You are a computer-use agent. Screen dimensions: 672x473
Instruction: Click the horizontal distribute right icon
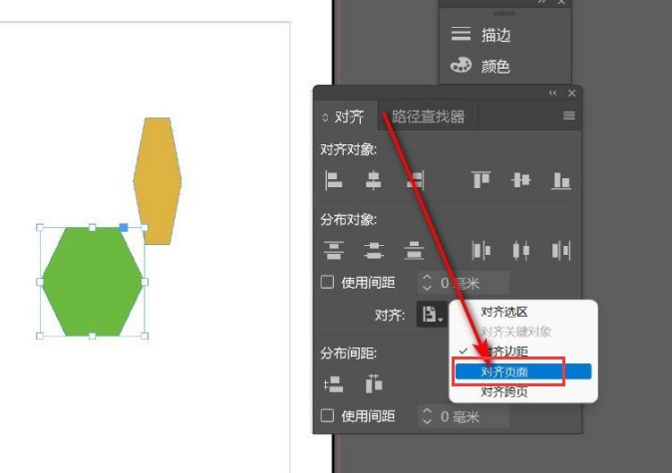[561, 250]
